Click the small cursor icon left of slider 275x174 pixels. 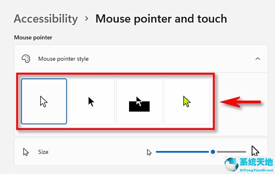(149, 152)
